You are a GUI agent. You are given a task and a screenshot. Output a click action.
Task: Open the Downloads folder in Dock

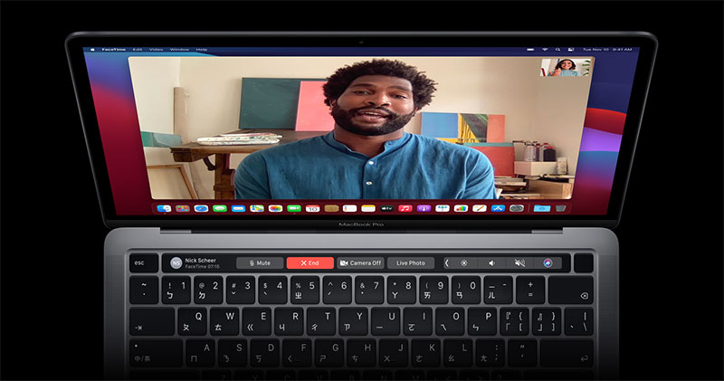[541, 209]
